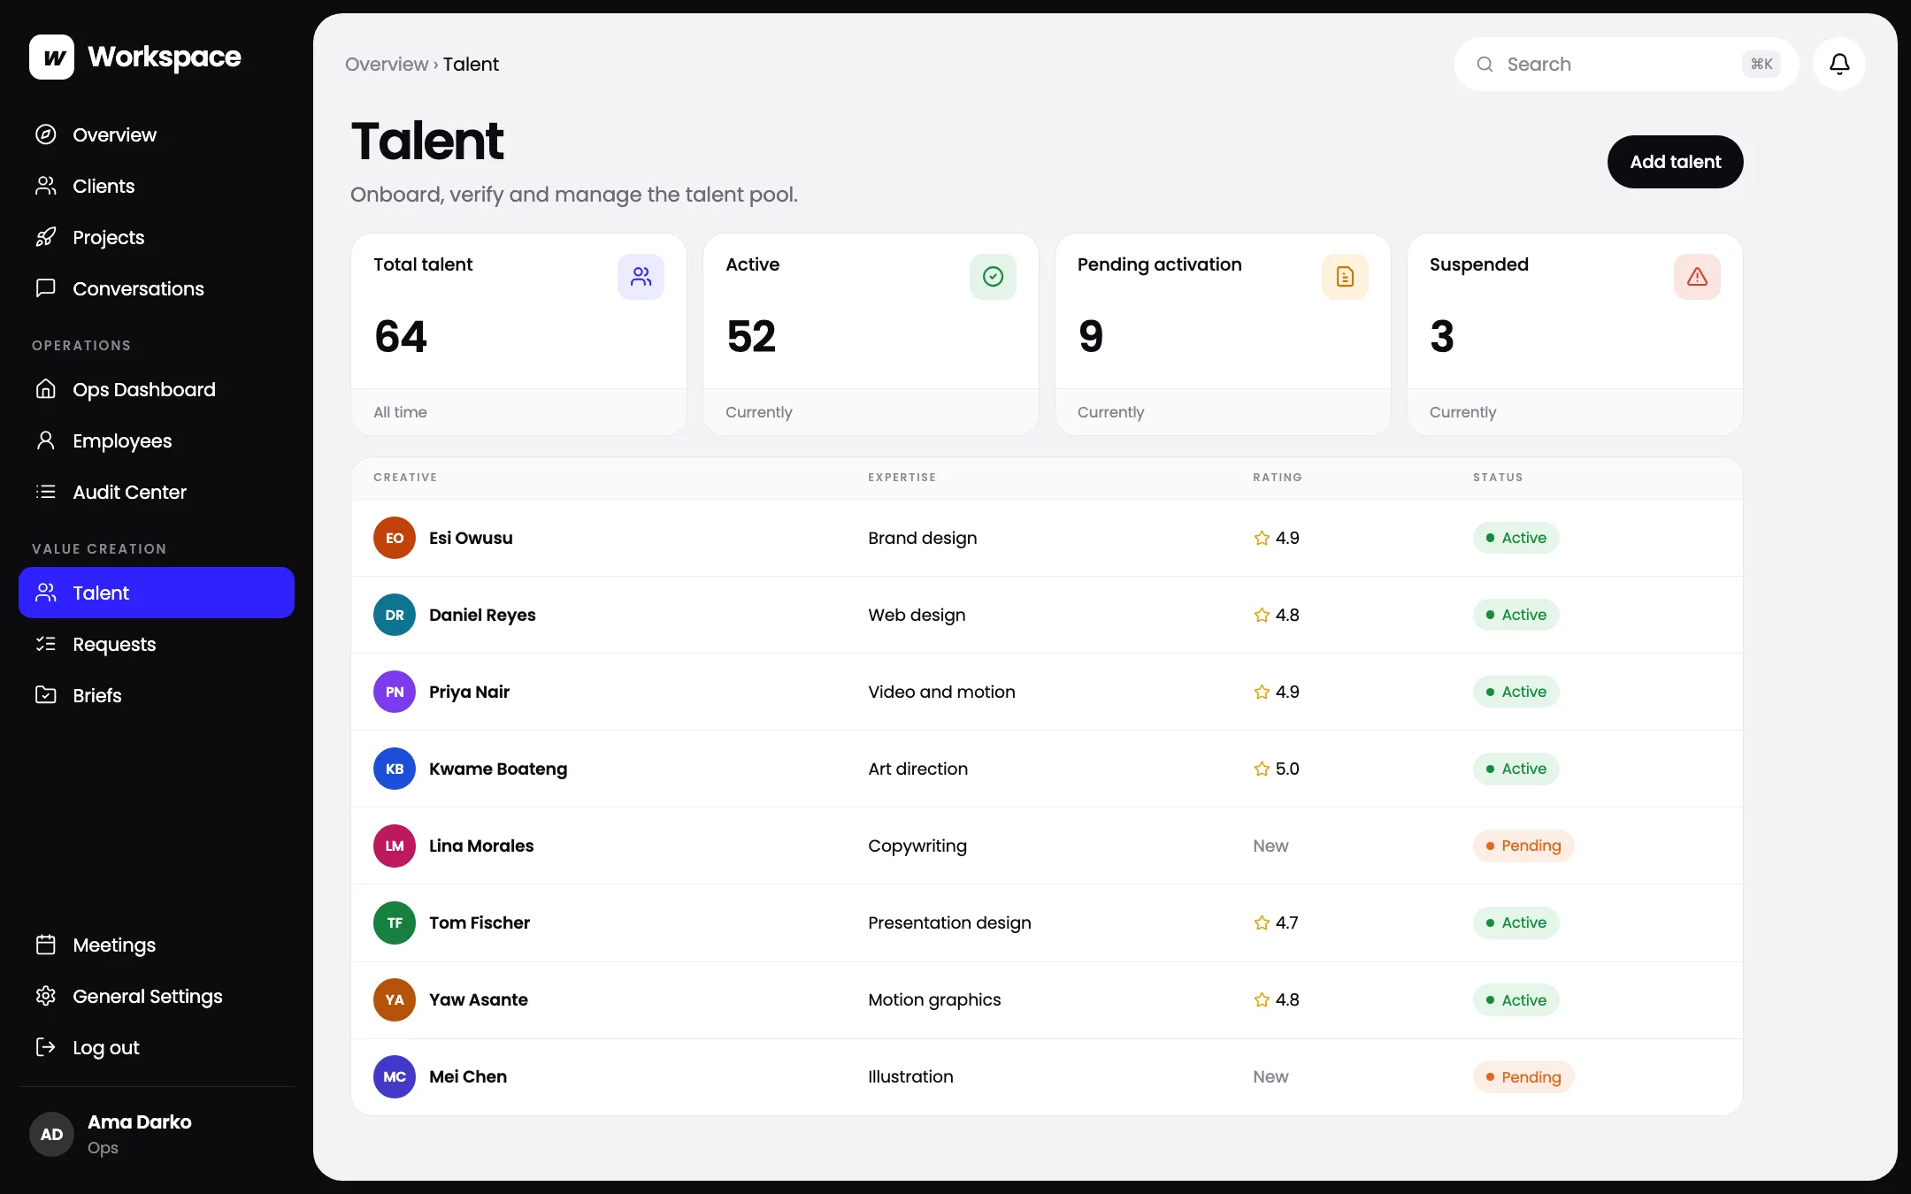Click the Expertise column header
This screenshot has height=1194, width=1911.
pyautogui.click(x=902, y=477)
